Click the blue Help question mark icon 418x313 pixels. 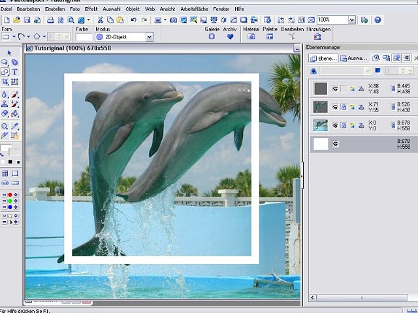point(378,20)
